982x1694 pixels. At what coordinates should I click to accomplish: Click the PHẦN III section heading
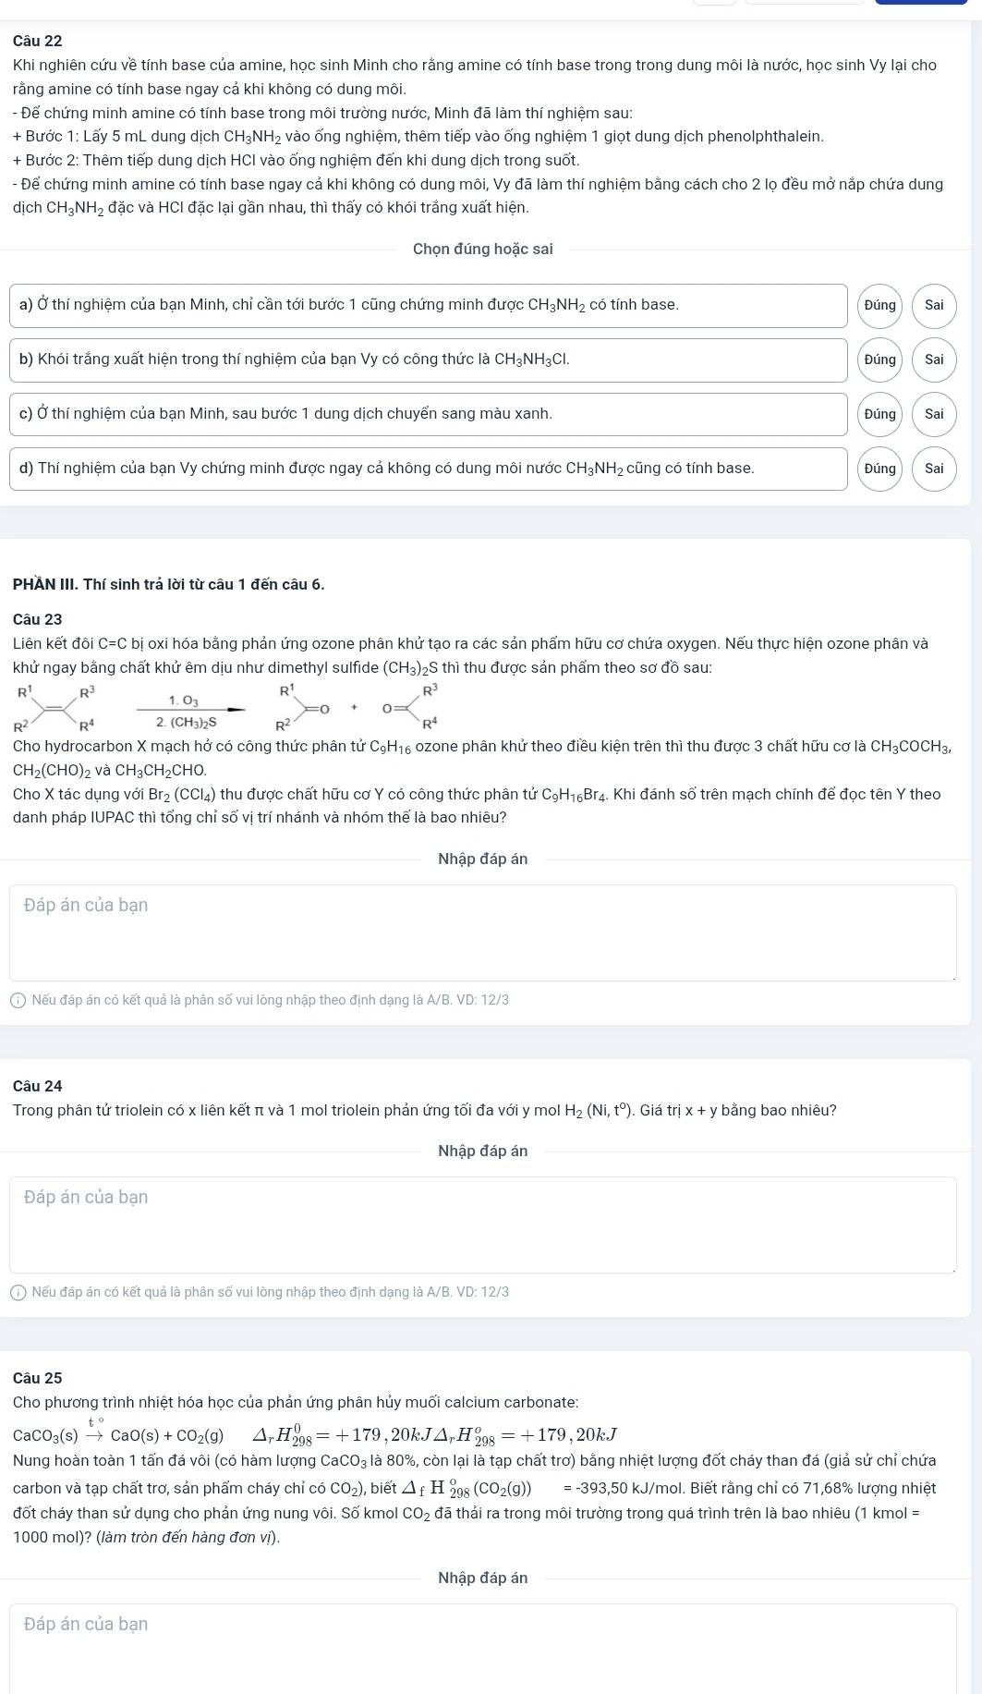[x=169, y=584]
